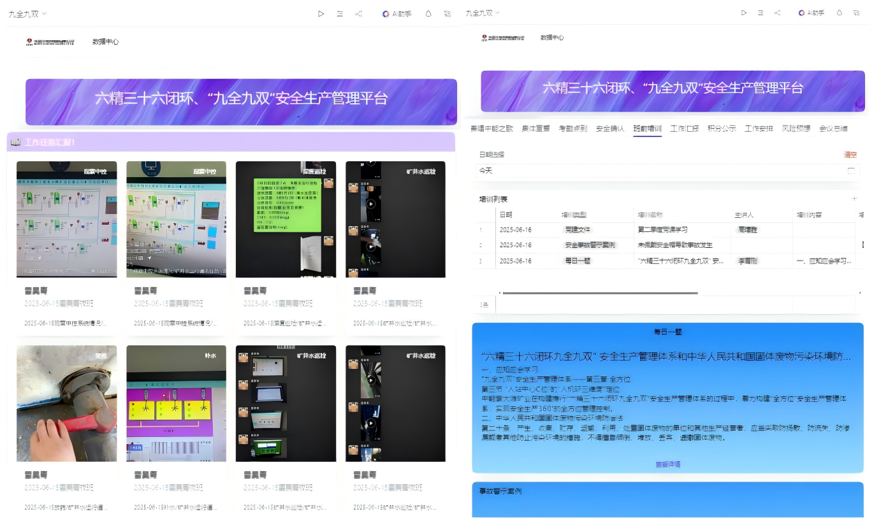Open the hand-on-red-valve photo thumbnail
Image resolution: width=874 pixels, height=523 pixels.
click(x=67, y=403)
